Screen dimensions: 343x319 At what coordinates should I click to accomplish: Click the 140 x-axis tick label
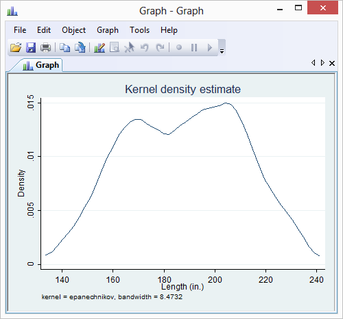[x=62, y=280]
